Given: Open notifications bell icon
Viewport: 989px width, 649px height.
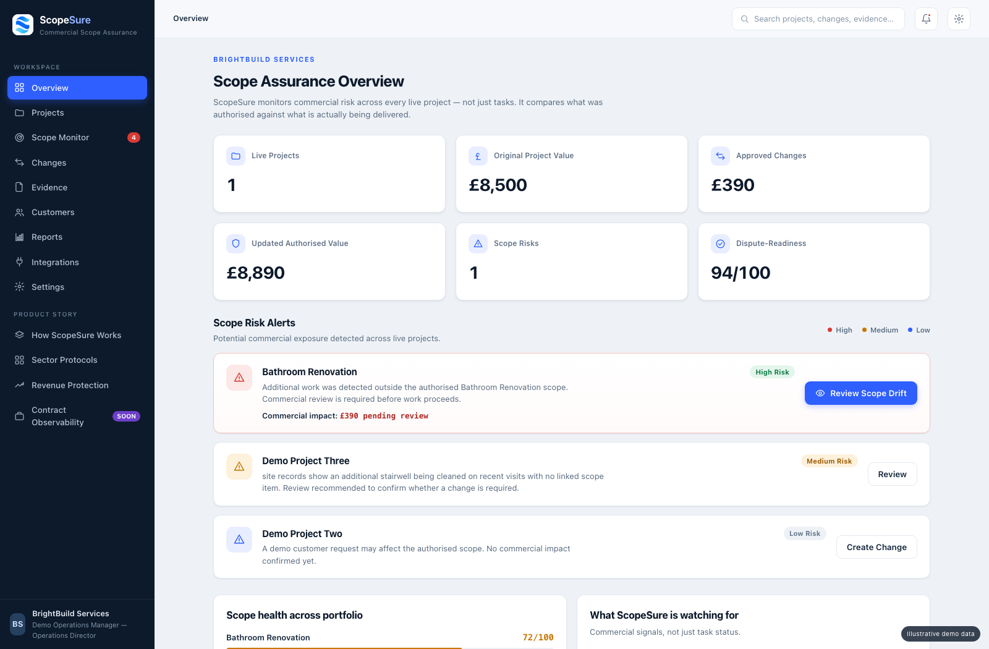Looking at the screenshot, I should (926, 19).
